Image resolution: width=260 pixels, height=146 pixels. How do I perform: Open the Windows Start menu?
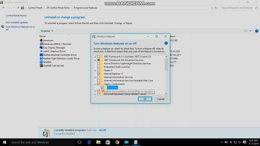pos(4,142)
